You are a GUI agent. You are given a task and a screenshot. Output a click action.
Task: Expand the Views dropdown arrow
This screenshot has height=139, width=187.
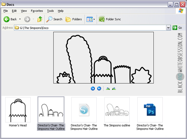point(94,20)
